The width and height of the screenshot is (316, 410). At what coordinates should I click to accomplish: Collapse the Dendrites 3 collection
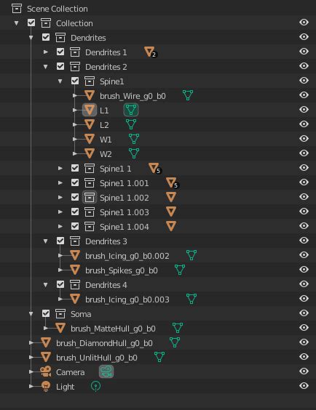[x=46, y=241]
